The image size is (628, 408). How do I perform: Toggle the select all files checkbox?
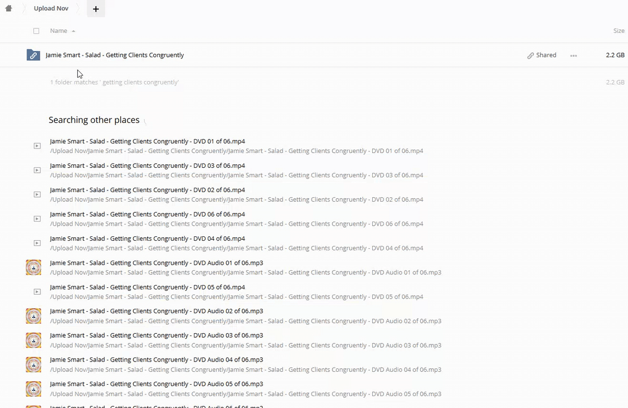point(36,31)
